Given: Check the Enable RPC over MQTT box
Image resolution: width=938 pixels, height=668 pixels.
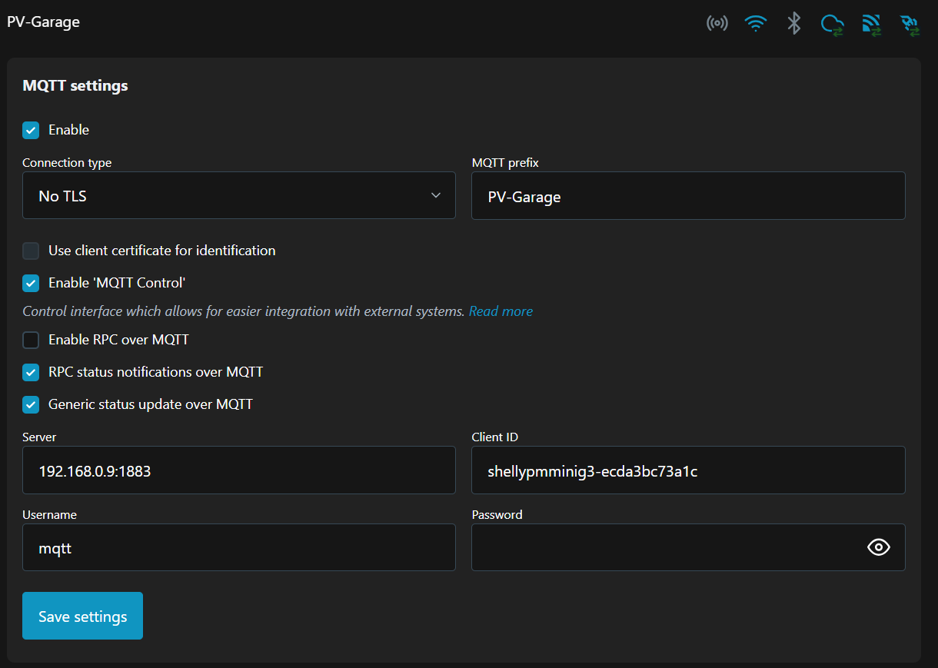Looking at the screenshot, I should point(31,340).
